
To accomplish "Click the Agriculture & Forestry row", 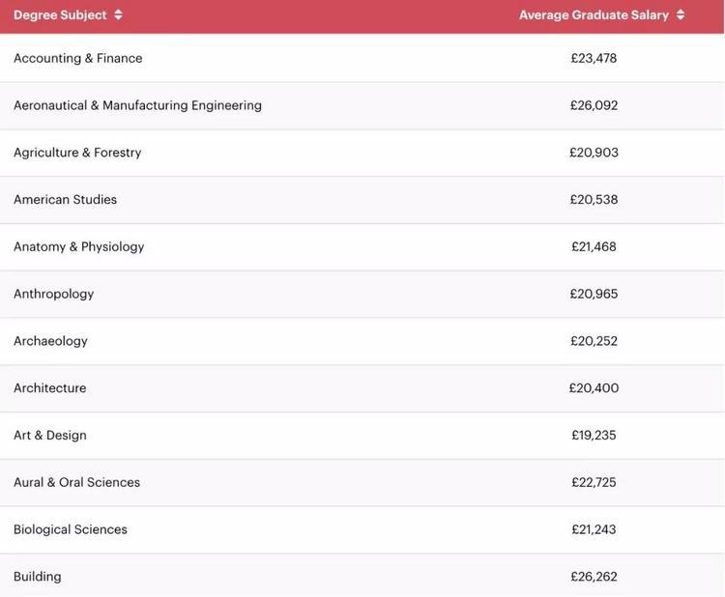I will click(x=77, y=153).
